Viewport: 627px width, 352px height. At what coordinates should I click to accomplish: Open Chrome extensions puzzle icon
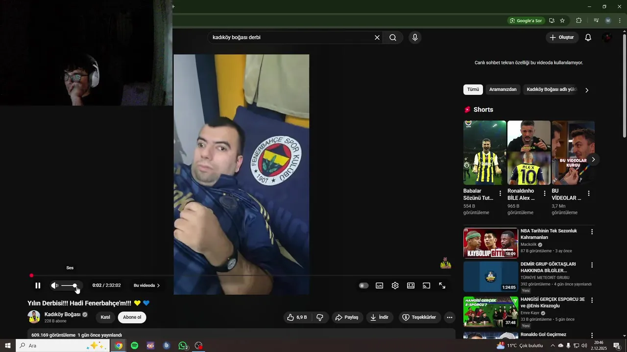point(579,21)
